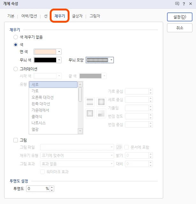Toggle the 워터마크 효과 checkbox
Screen dimensions: 196x204
coord(42,172)
